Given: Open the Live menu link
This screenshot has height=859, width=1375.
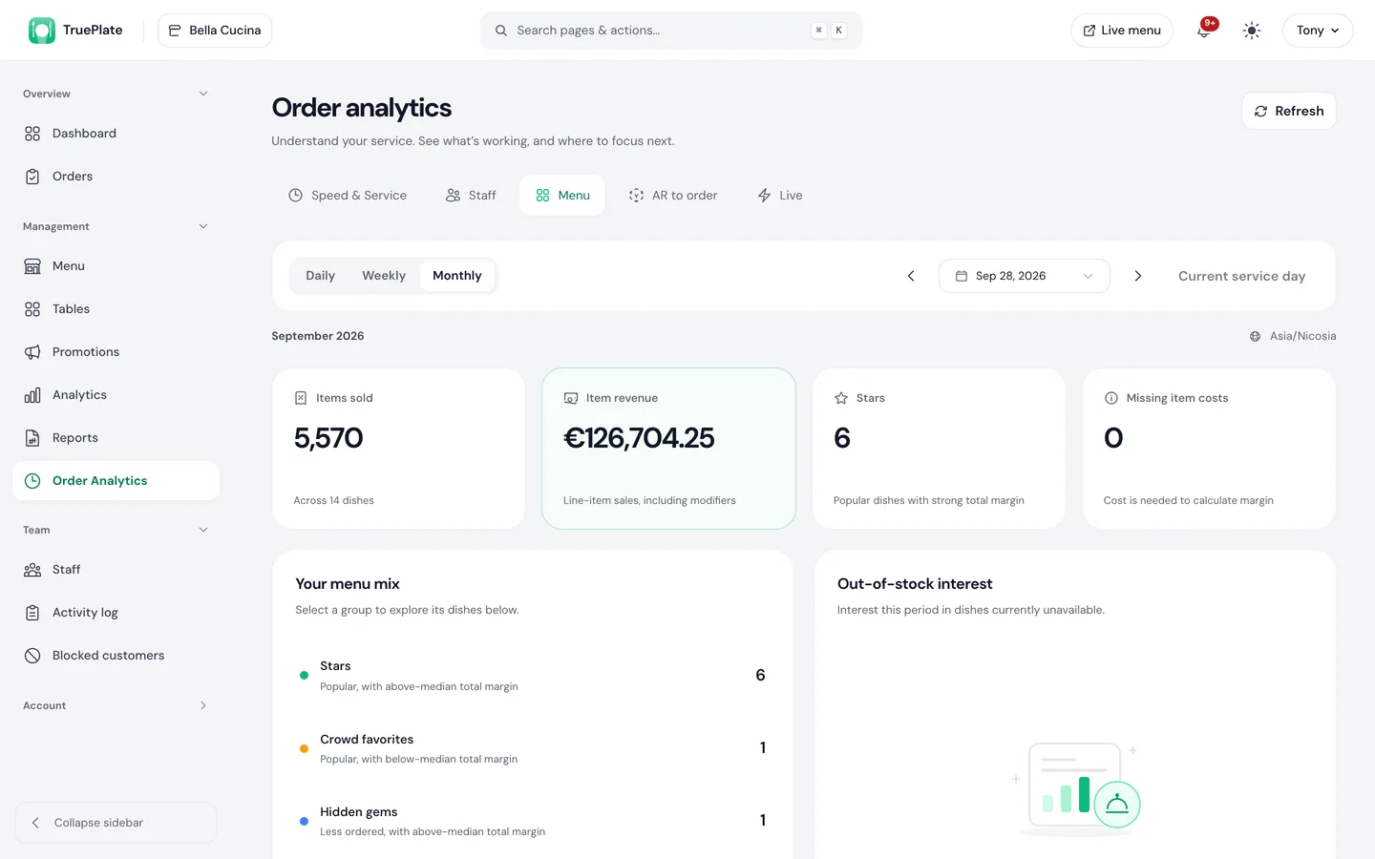Looking at the screenshot, I should pos(1122,31).
